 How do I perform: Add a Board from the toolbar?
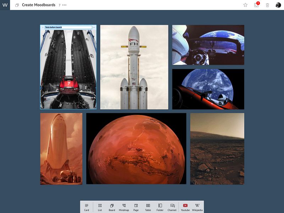[x=112, y=207]
